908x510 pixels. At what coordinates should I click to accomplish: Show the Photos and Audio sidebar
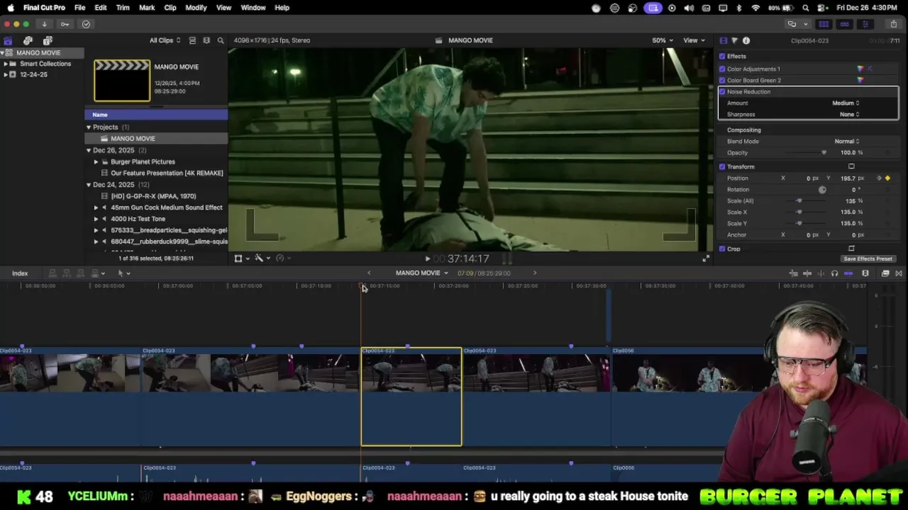(x=28, y=40)
